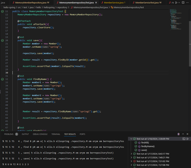Expand the failed 7:31:02 PM test run
191x168 pixels.
coord(131,161)
